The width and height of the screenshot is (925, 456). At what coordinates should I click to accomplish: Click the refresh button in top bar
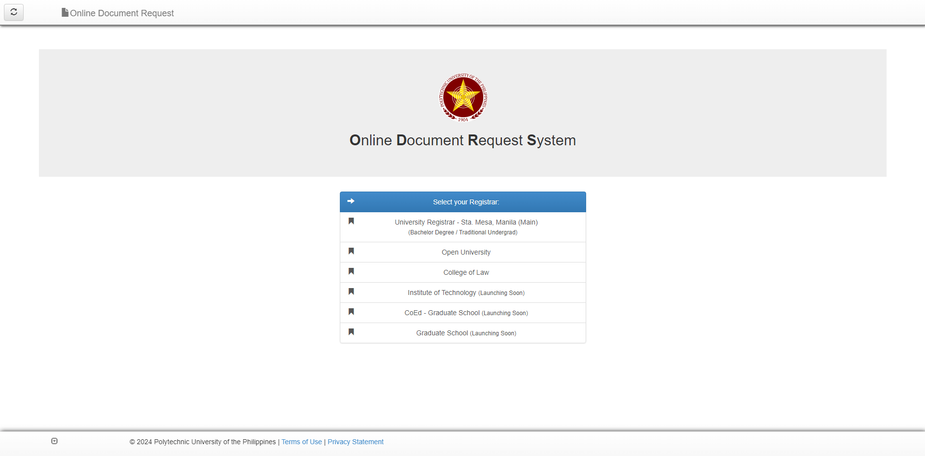click(x=14, y=12)
